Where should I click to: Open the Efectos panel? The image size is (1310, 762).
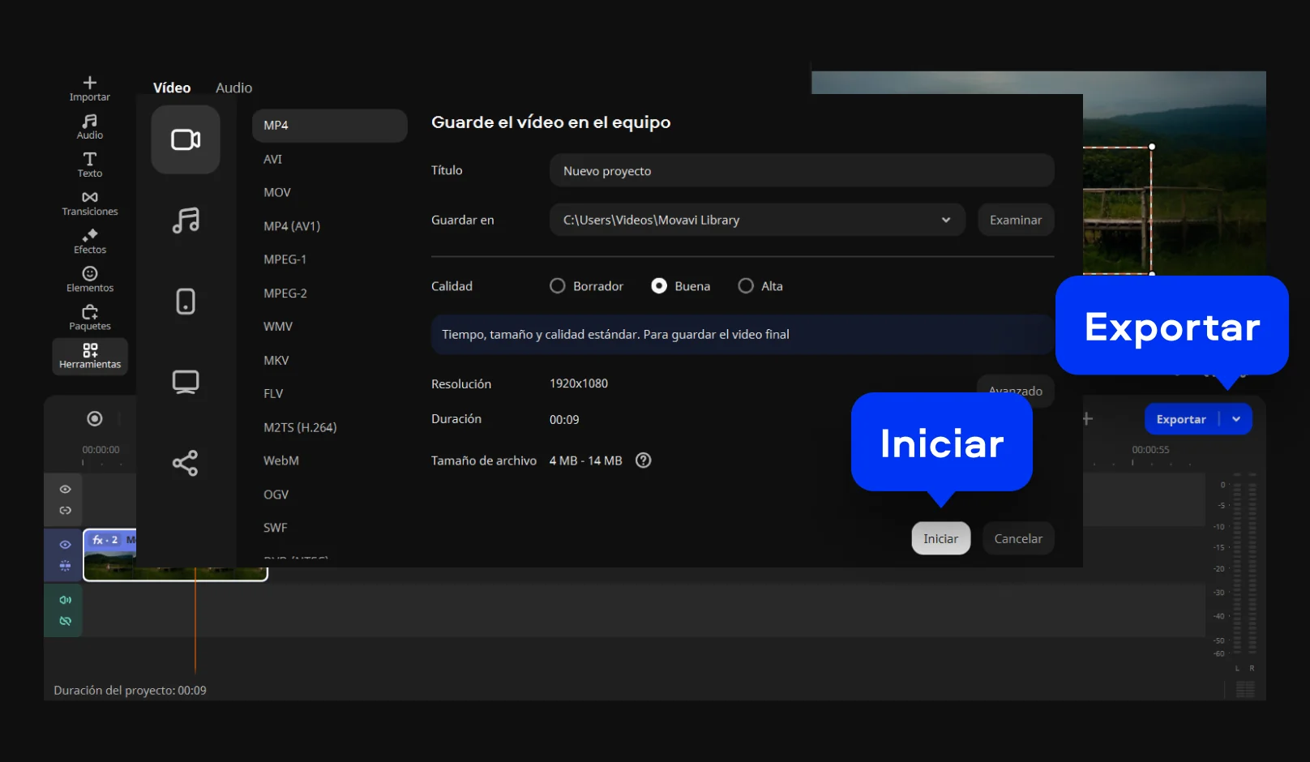tap(89, 241)
